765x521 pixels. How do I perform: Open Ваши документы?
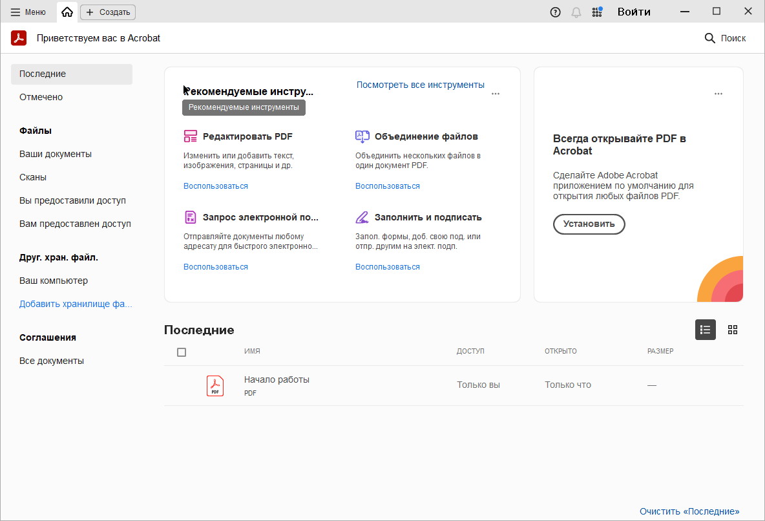tap(56, 154)
